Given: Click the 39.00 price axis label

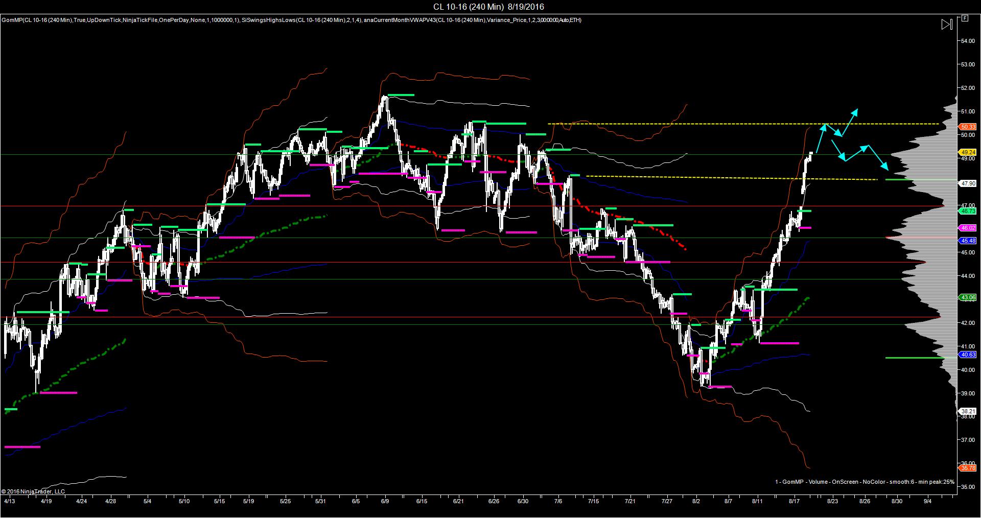Looking at the screenshot, I should 968,393.
